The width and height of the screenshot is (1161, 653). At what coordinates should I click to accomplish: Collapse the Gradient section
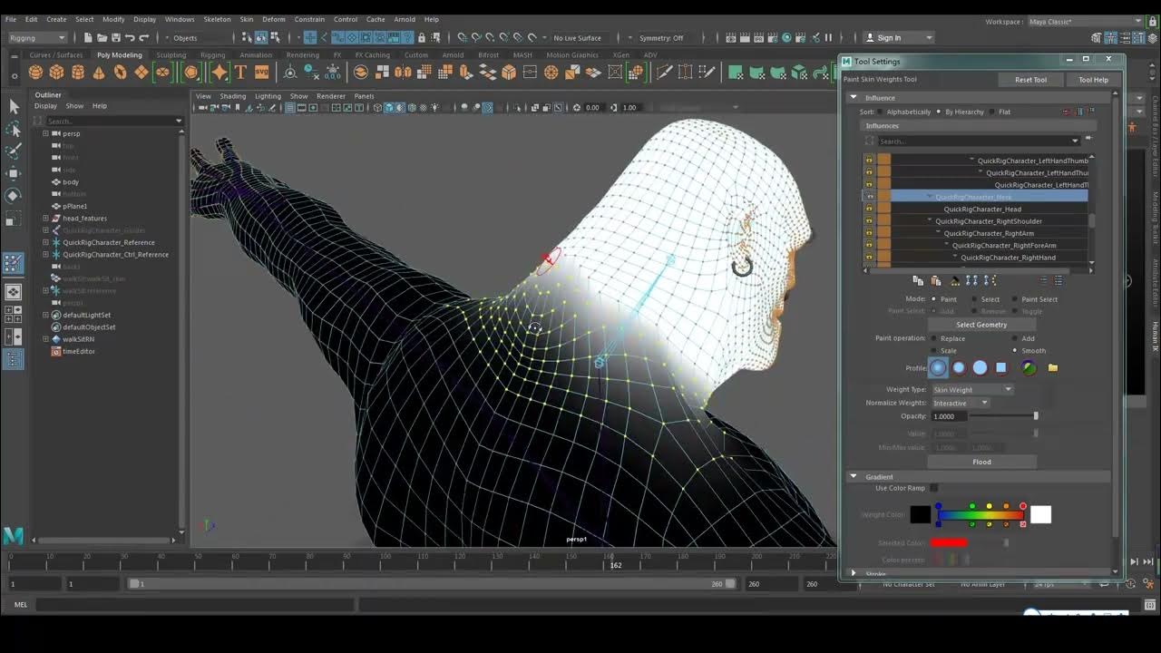tap(854, 476)
